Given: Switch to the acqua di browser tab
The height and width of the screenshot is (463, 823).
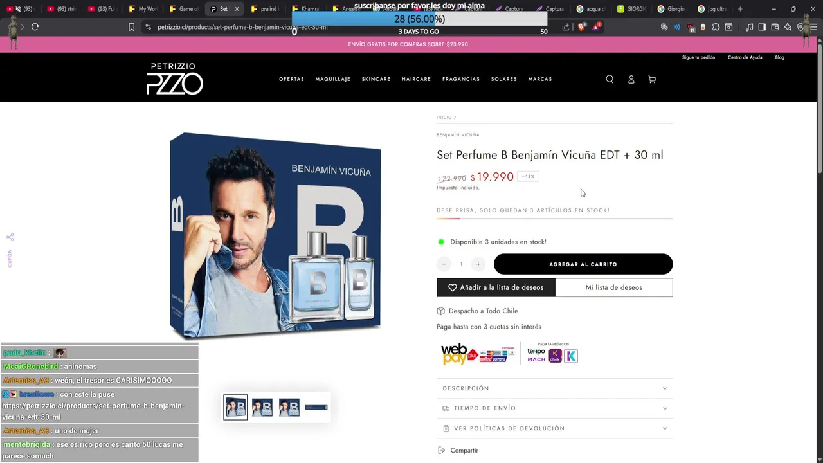Looking at the screenshot, I should click(x=591, y=9).
